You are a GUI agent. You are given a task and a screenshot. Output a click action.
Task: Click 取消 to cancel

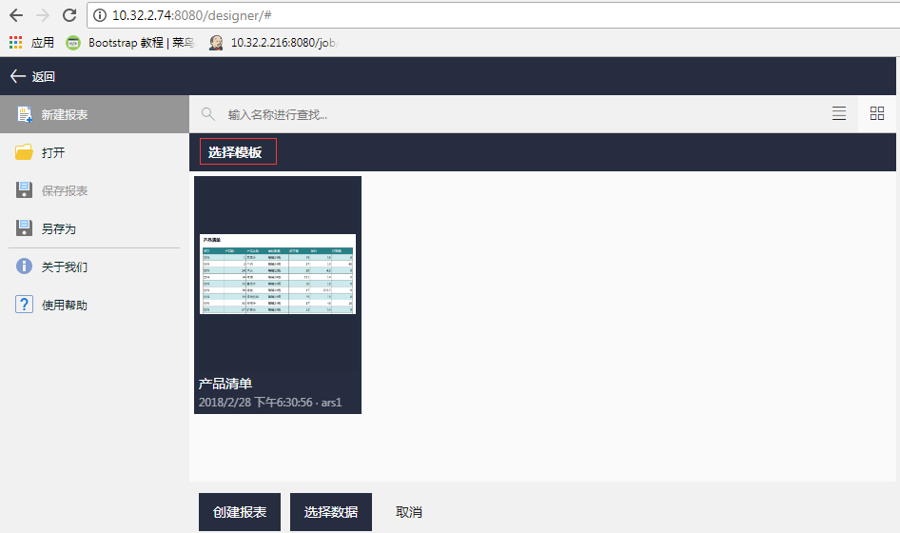click(408, 512)
